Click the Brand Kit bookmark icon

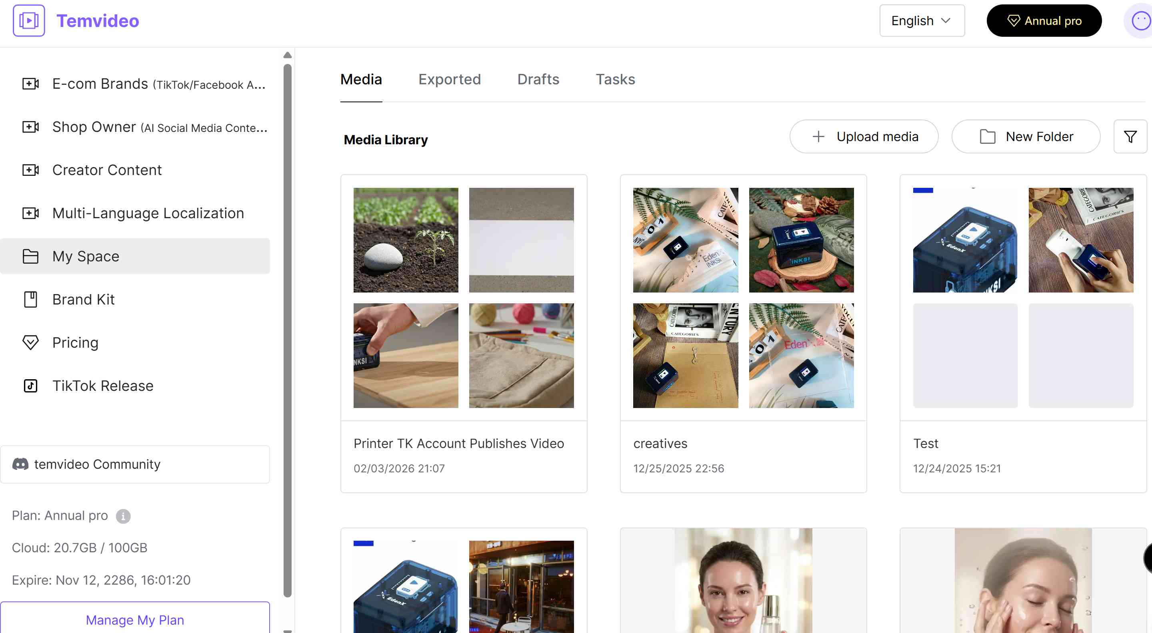(30, 299)
